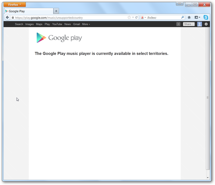Image resolution: width=215 pixels, height=185 pixels.
Task: Open Google settings with the gear icon
Action: click(x=206, y=24)
